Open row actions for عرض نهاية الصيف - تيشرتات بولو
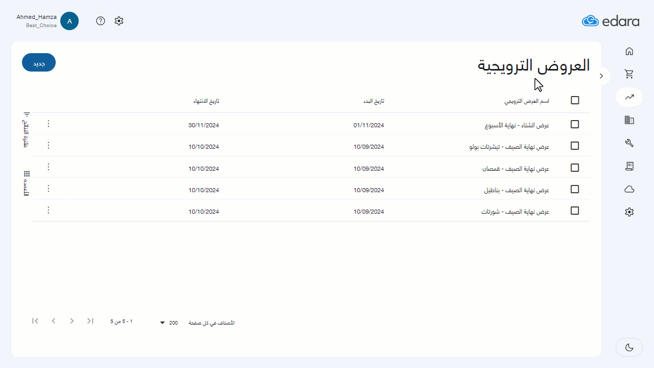This screenshot has height=368, width=654. 49,145
